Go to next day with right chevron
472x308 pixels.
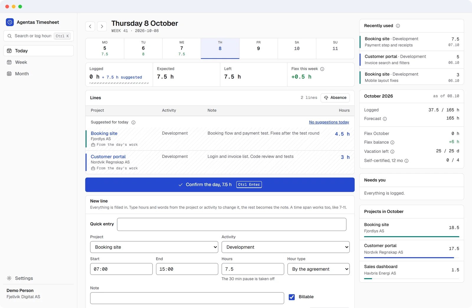coord(102,26)
